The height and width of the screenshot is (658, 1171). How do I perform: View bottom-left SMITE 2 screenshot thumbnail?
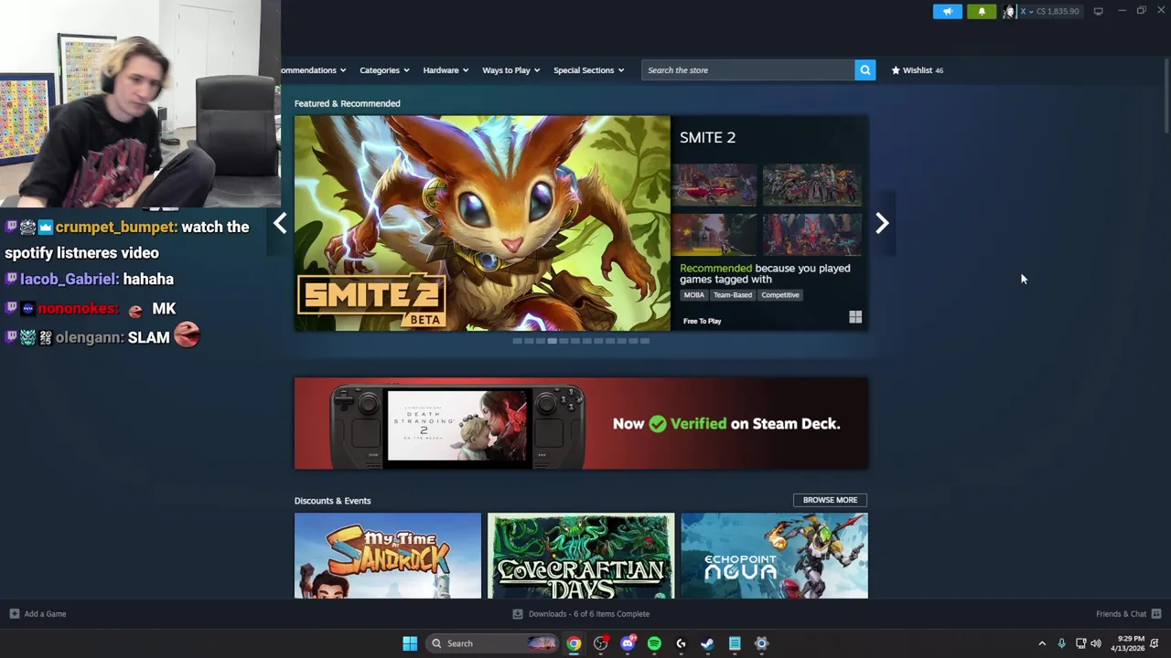click(x=714, y=235)
